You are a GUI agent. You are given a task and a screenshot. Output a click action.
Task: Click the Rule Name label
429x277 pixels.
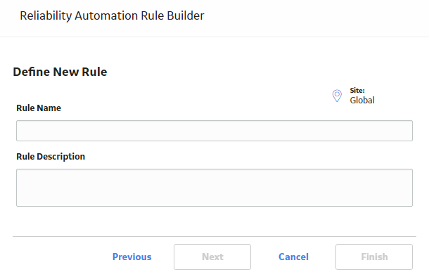tap(39, 108)
